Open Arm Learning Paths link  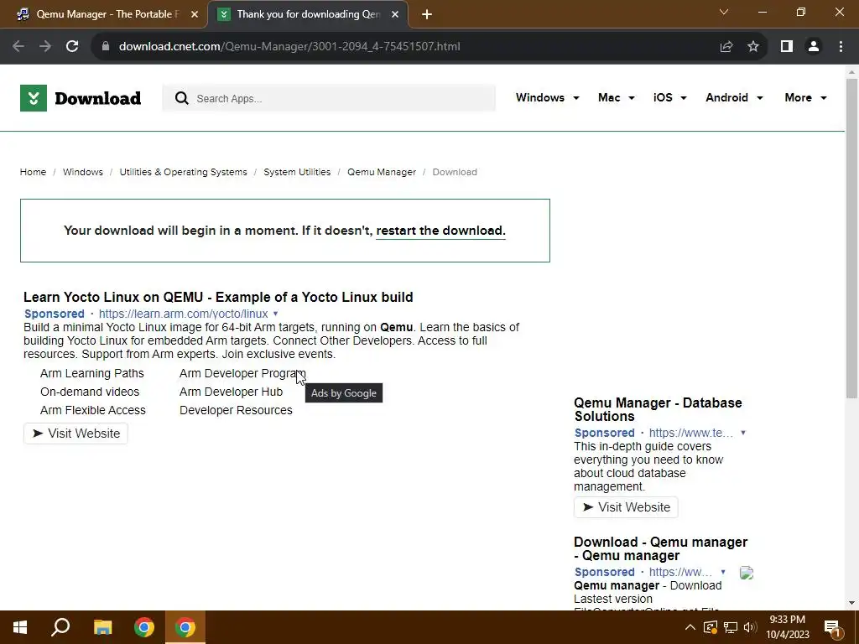92,373
